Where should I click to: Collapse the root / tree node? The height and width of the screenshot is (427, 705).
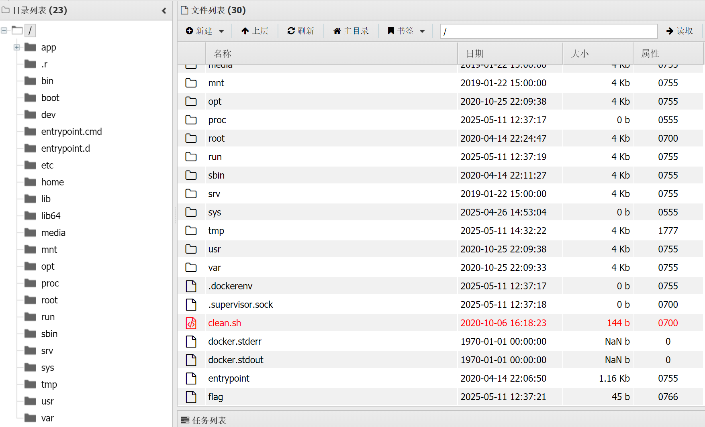point(4,31)
